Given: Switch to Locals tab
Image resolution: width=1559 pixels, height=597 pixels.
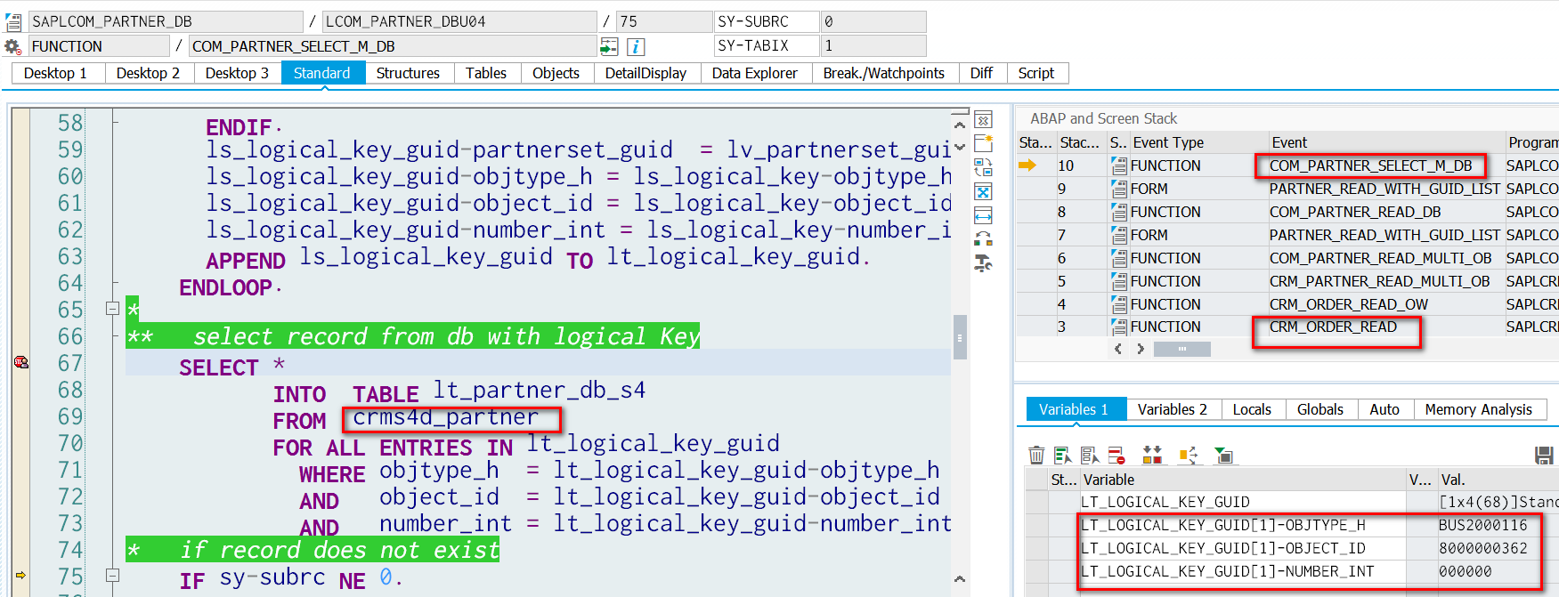Looking at the screenshot, I should tap(1252, 409).
